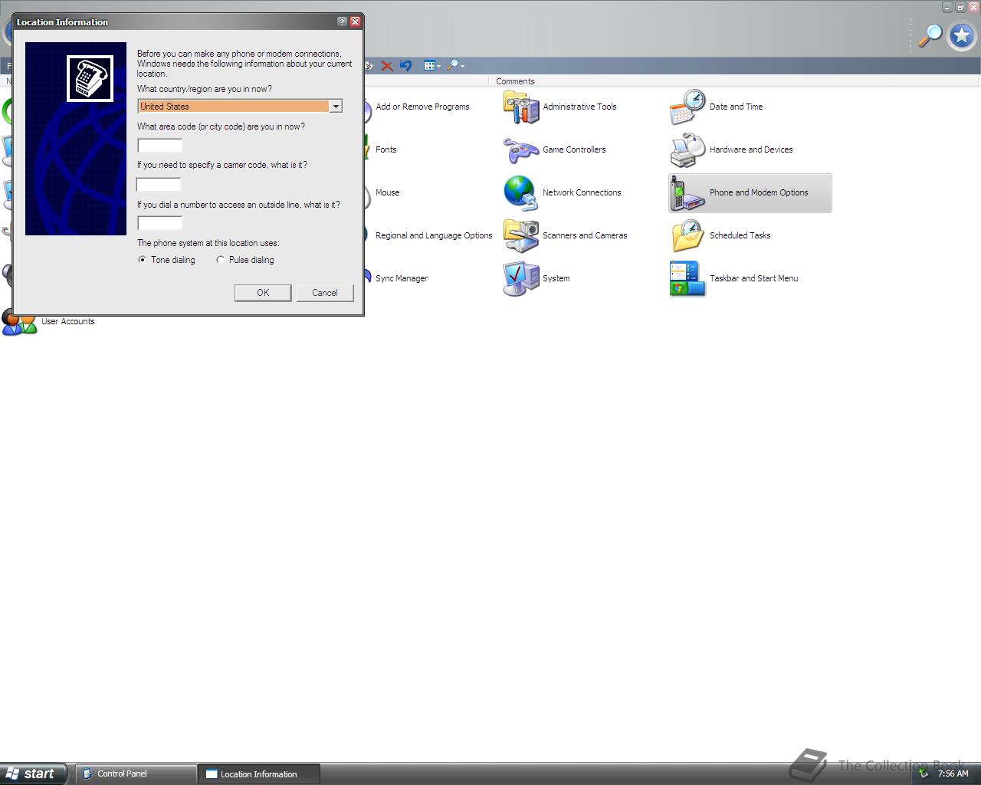Click the carrier code input field

[x=159, y=184]
